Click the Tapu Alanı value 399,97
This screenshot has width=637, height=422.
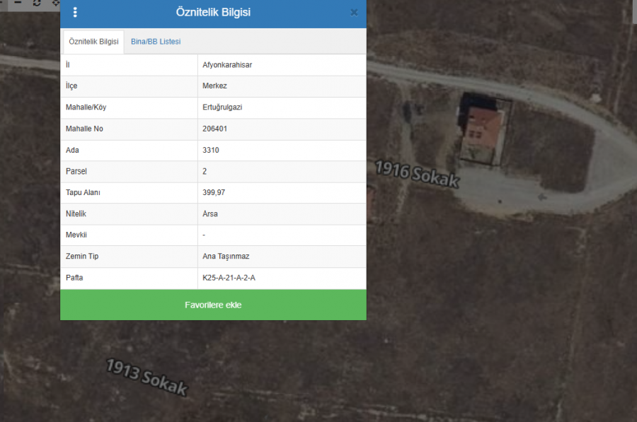tap(214, 192)
